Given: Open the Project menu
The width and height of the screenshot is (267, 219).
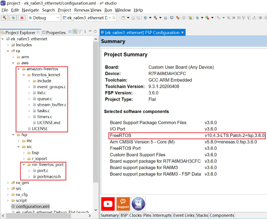Looking at the screenshot, I should tap(64, 10).
